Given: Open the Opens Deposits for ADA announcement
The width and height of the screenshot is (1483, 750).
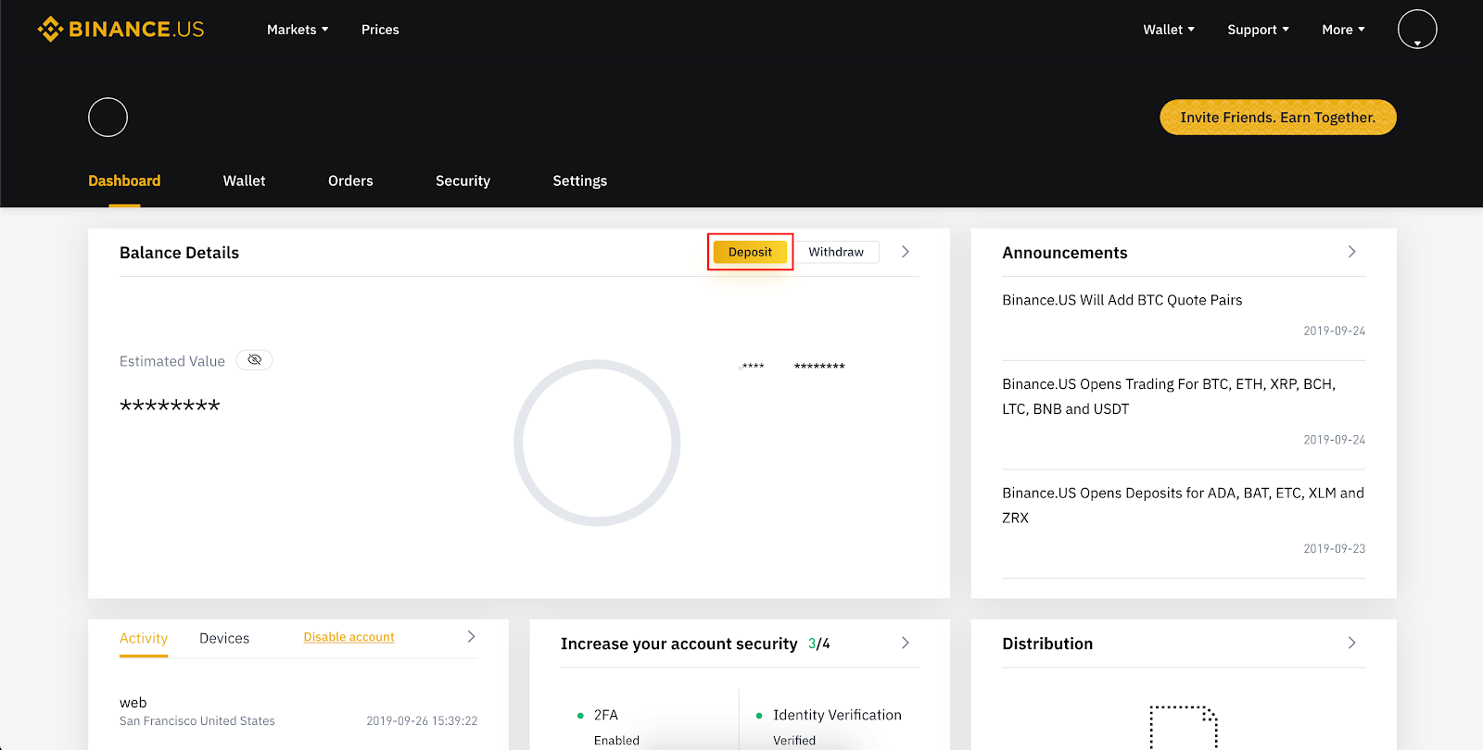Looking at the screenshot, I should tap(1183, 506).
